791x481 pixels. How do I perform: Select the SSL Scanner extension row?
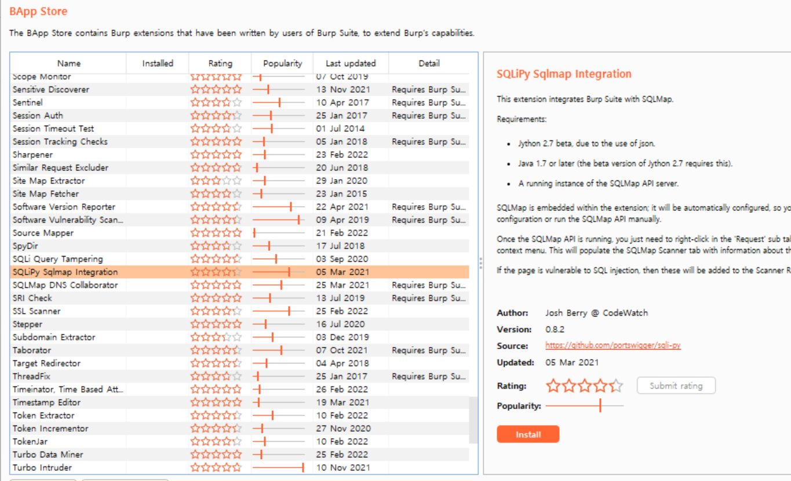point(240,311)
